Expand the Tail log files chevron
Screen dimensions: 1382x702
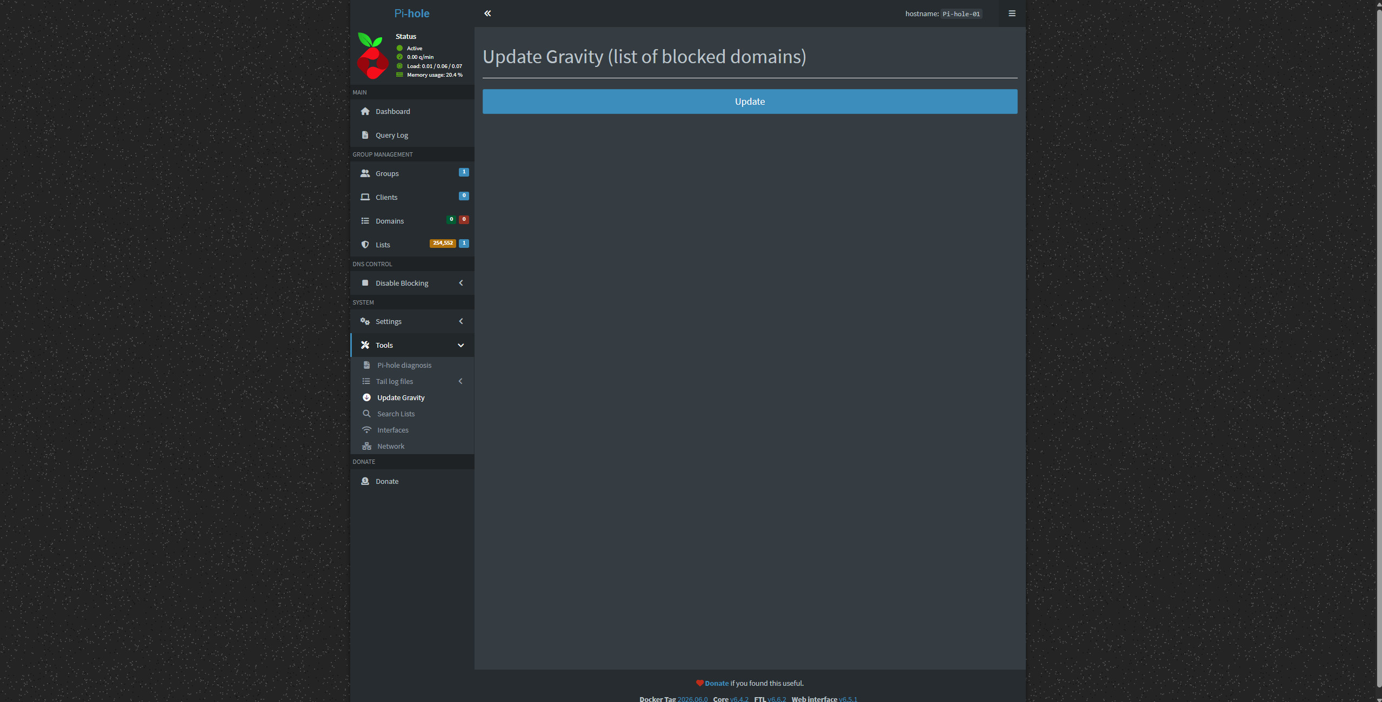click(460, 381)
